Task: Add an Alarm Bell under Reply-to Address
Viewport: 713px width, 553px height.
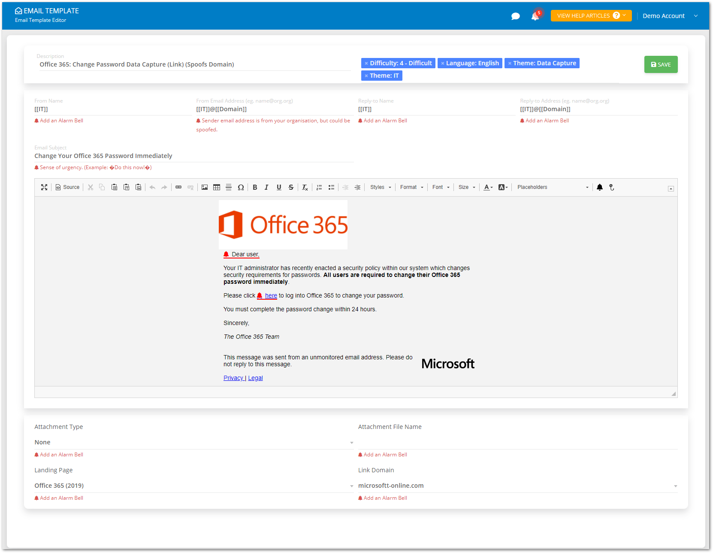Action: click(x=544, y=121)
